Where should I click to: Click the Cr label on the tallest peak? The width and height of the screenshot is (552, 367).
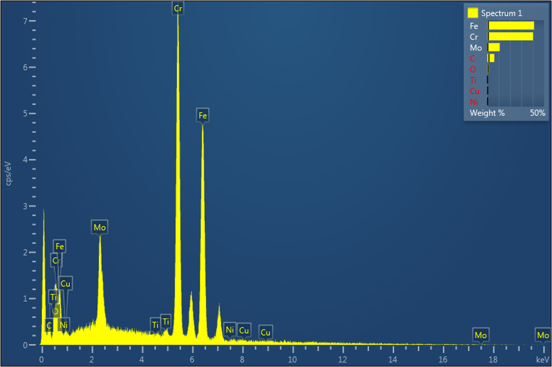click(x=178, y=8)
